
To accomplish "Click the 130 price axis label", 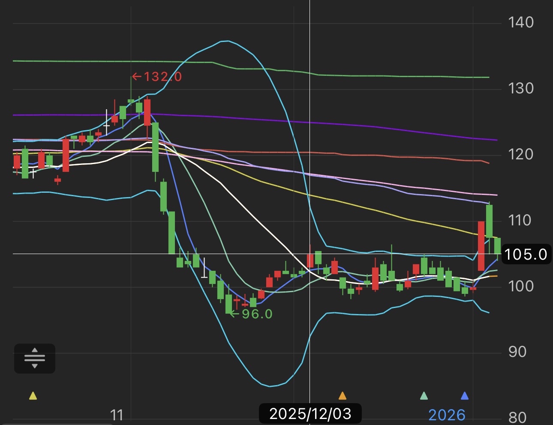I will click(x=521, y=88).
